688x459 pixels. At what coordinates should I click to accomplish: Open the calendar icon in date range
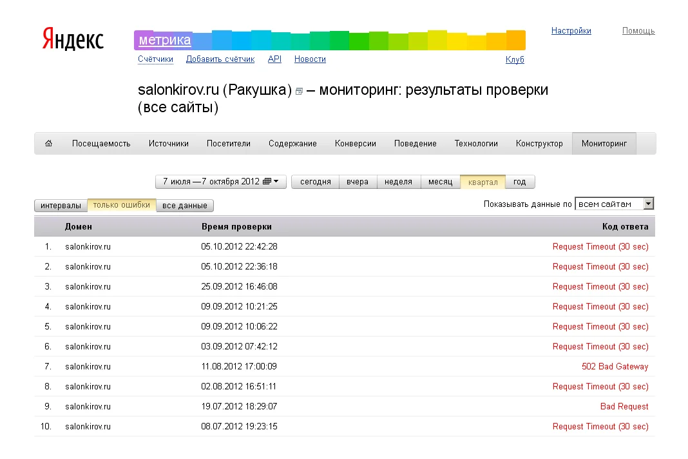pos(267,181)
